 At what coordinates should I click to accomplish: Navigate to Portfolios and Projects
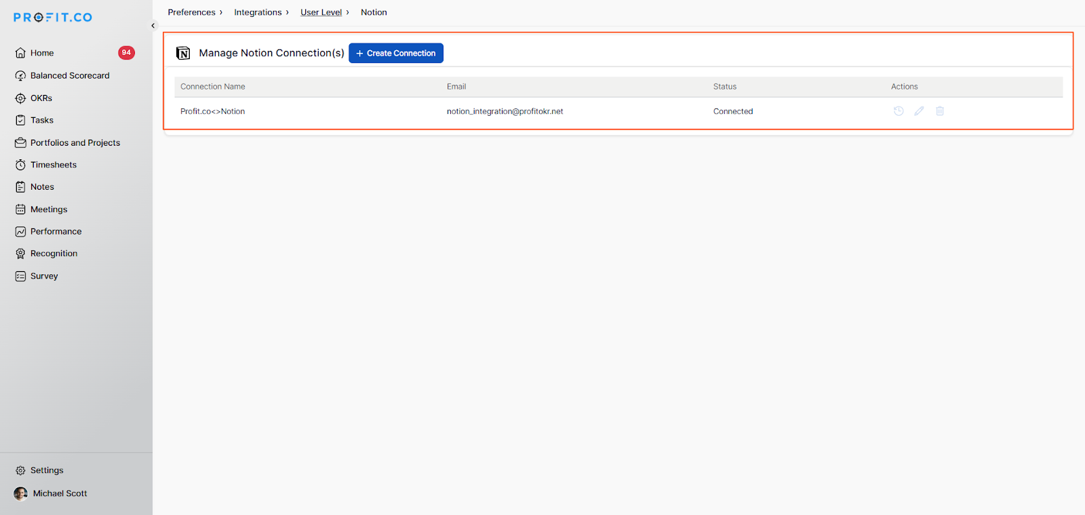75,143
